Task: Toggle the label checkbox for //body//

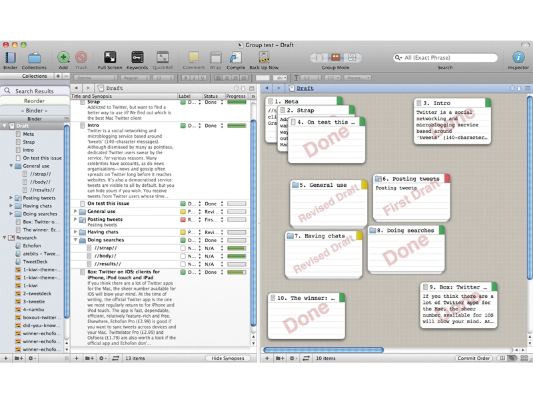Action: [183, 256]
